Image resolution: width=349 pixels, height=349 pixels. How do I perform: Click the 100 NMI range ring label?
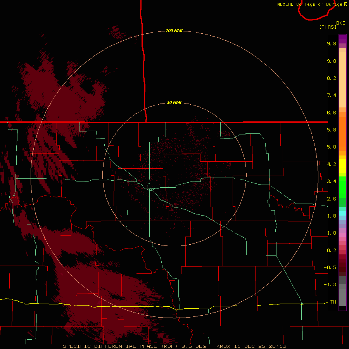[174, 31]
